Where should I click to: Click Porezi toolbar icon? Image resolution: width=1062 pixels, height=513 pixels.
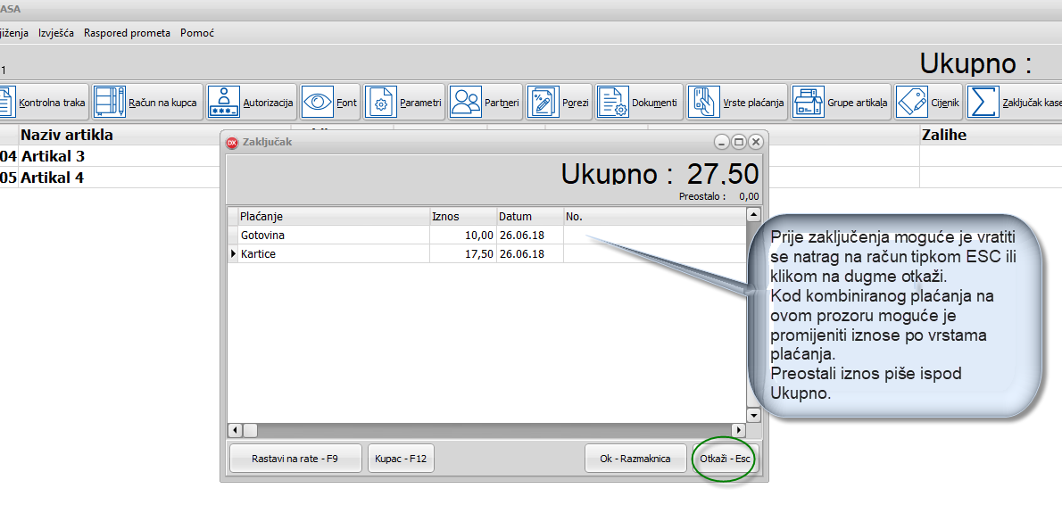[543, 103]
